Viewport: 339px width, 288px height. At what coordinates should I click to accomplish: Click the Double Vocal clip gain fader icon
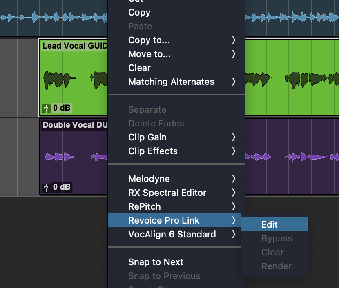[46, 187]
